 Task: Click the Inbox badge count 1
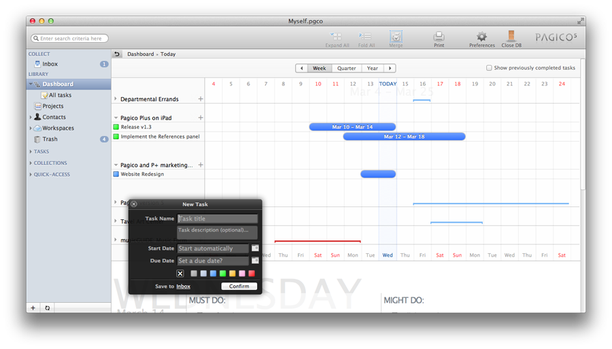(x=104, y=64)
